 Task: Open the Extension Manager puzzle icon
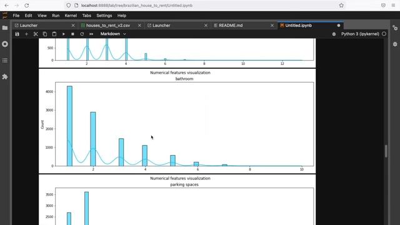[5, 76]
